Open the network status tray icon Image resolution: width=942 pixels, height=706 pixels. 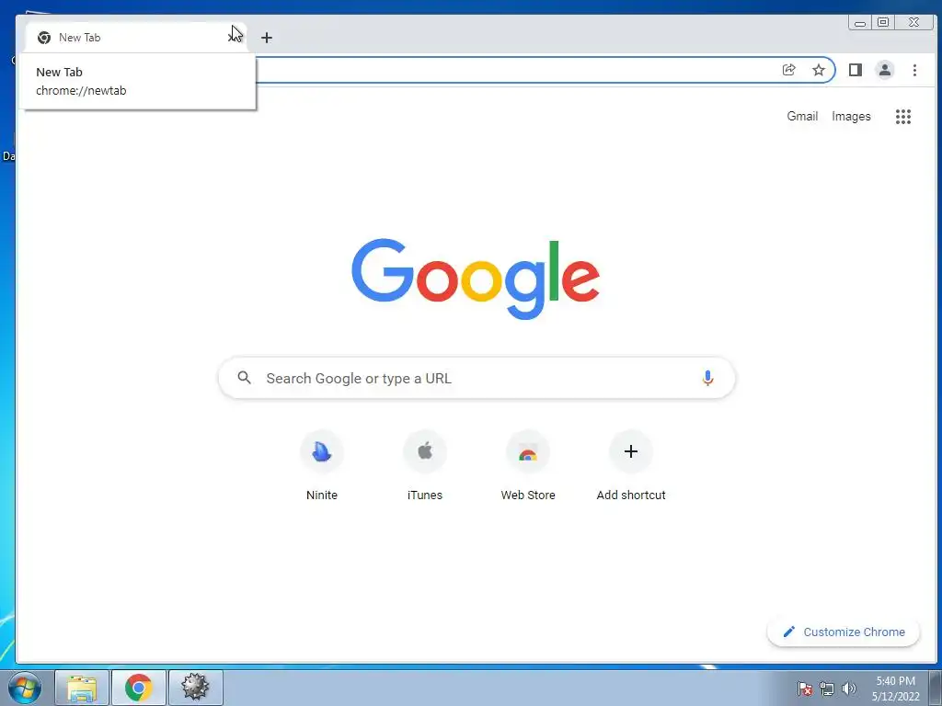(x=827, y=689)
